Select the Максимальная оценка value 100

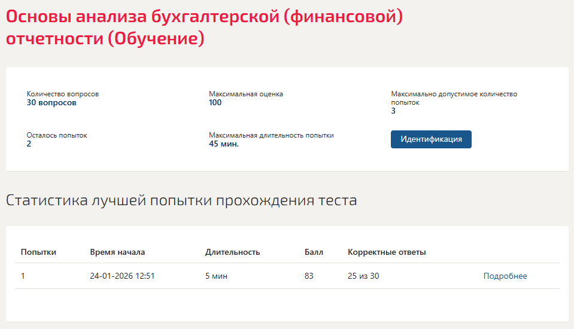pyautogui.click(x=215, y=103)
